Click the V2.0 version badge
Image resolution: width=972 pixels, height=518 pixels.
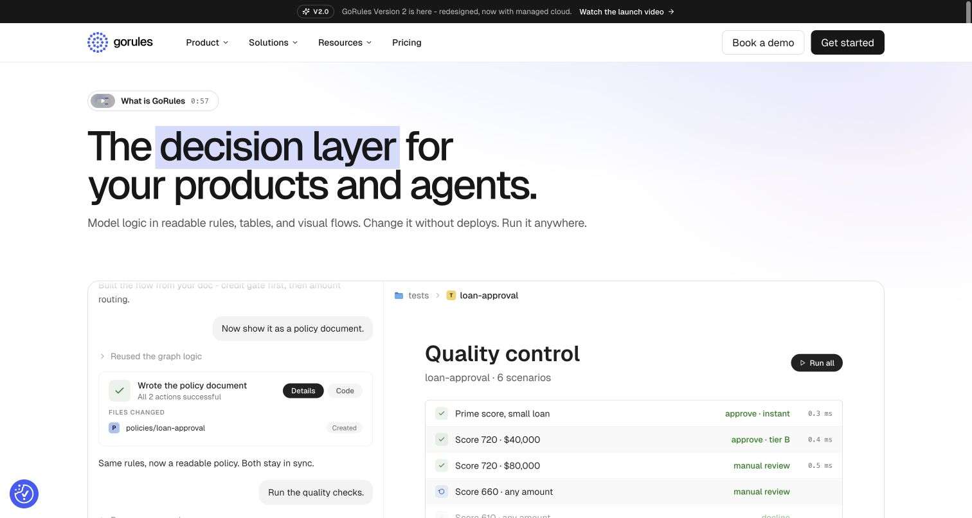pos(315,12)
